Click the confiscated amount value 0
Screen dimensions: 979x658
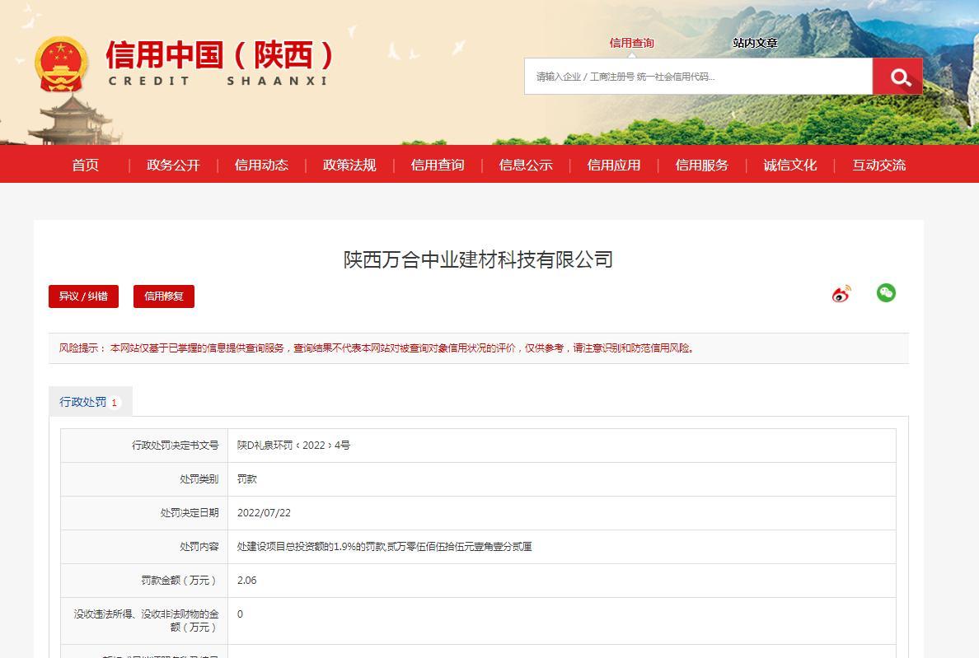(x=240, y=614)
